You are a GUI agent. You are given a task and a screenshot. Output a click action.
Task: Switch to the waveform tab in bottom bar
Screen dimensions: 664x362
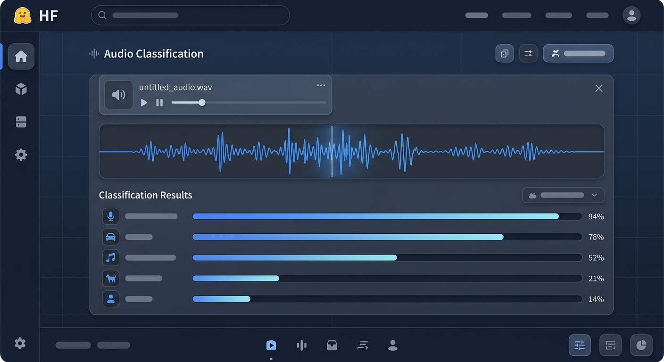pos(301,346)
